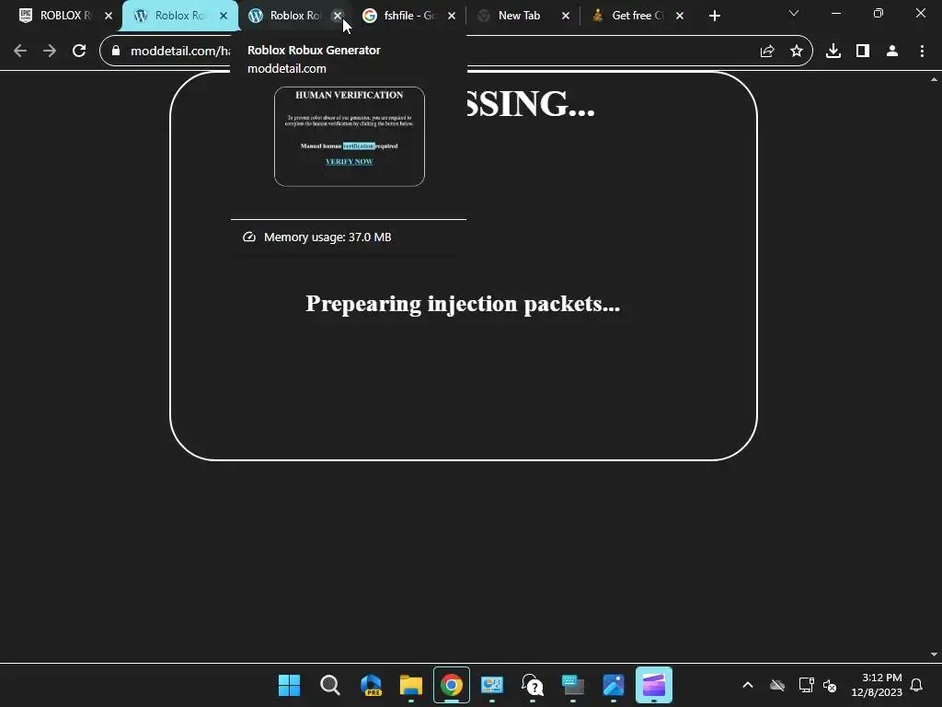942x707 pixels.
Task: Click the muted volume tray icon
Action: point(830,685)
